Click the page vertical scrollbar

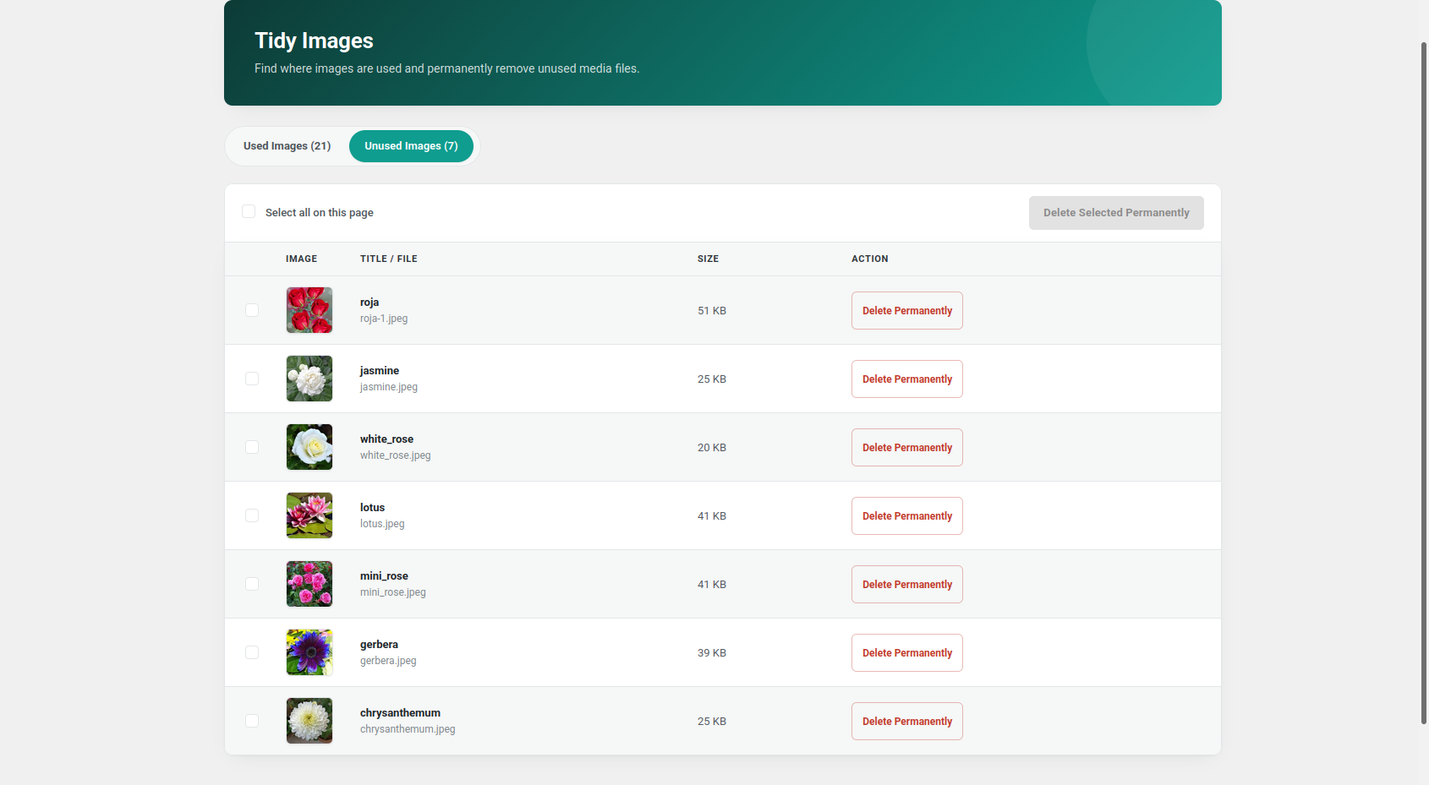tap(1424, 383)
